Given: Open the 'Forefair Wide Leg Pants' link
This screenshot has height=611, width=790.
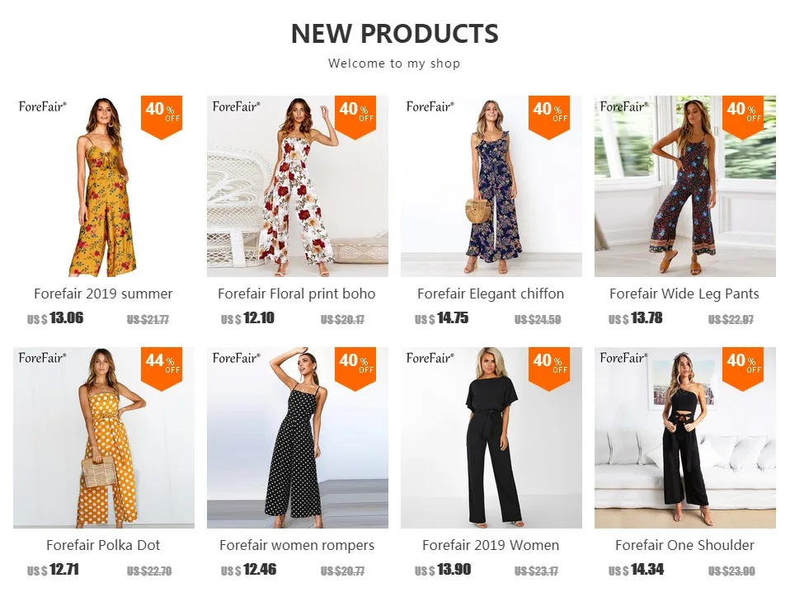Looking at the screenshot, I should [684, 294].
